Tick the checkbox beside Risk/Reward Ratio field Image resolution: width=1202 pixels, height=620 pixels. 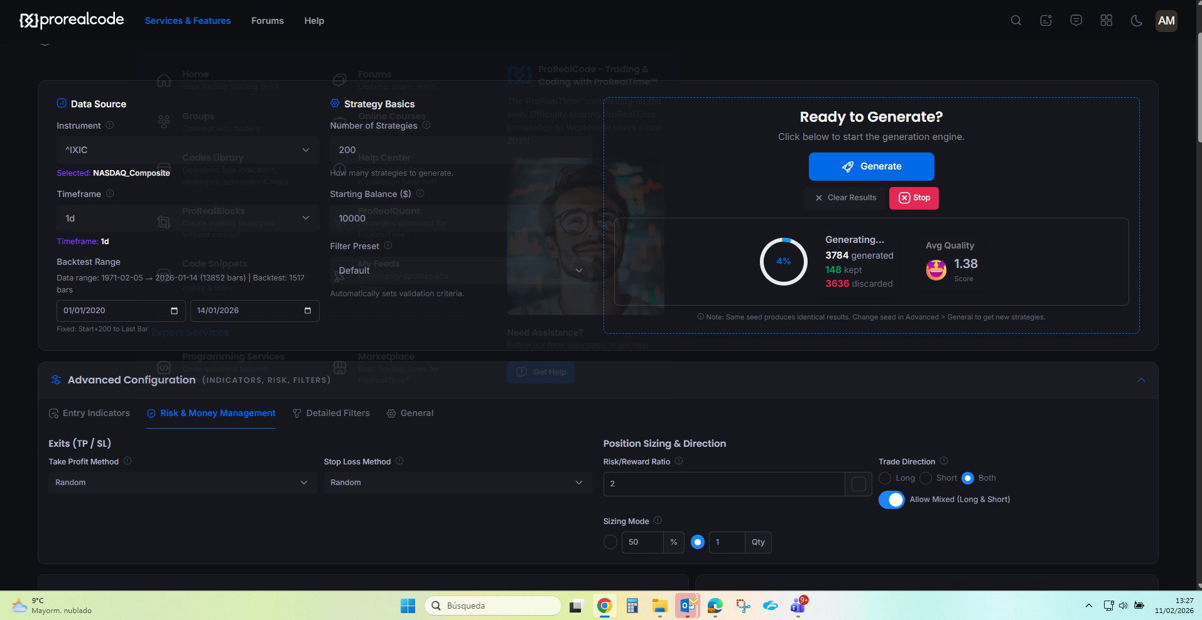tap(858, 484)
